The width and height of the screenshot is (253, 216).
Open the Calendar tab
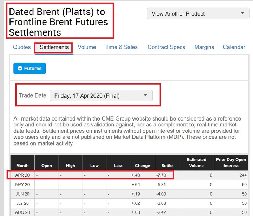click(234, 47)
